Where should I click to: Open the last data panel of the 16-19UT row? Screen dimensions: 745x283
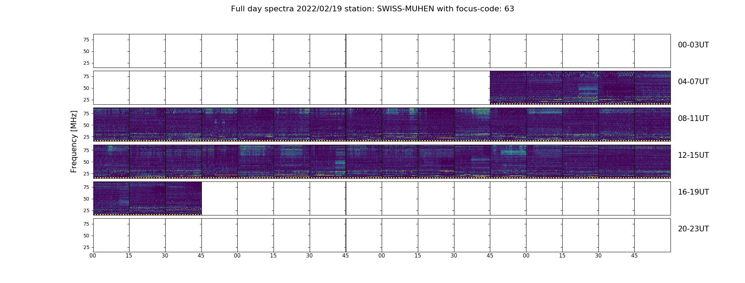(183, 198)
